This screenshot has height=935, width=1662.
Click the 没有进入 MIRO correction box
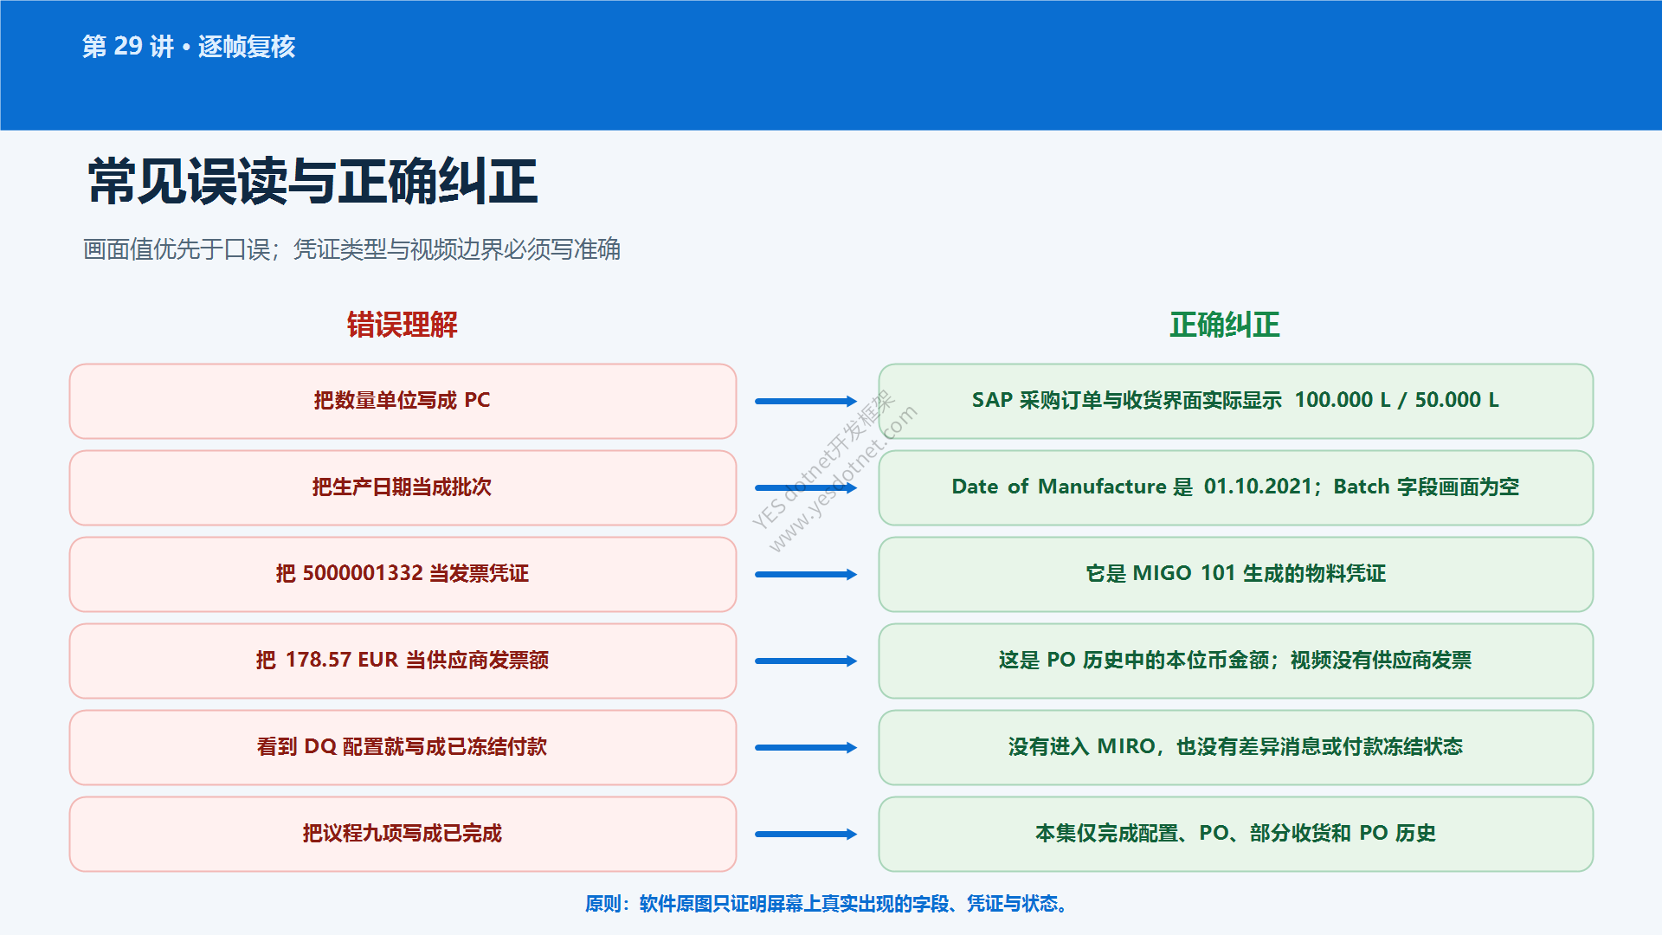pos(1235,747)
